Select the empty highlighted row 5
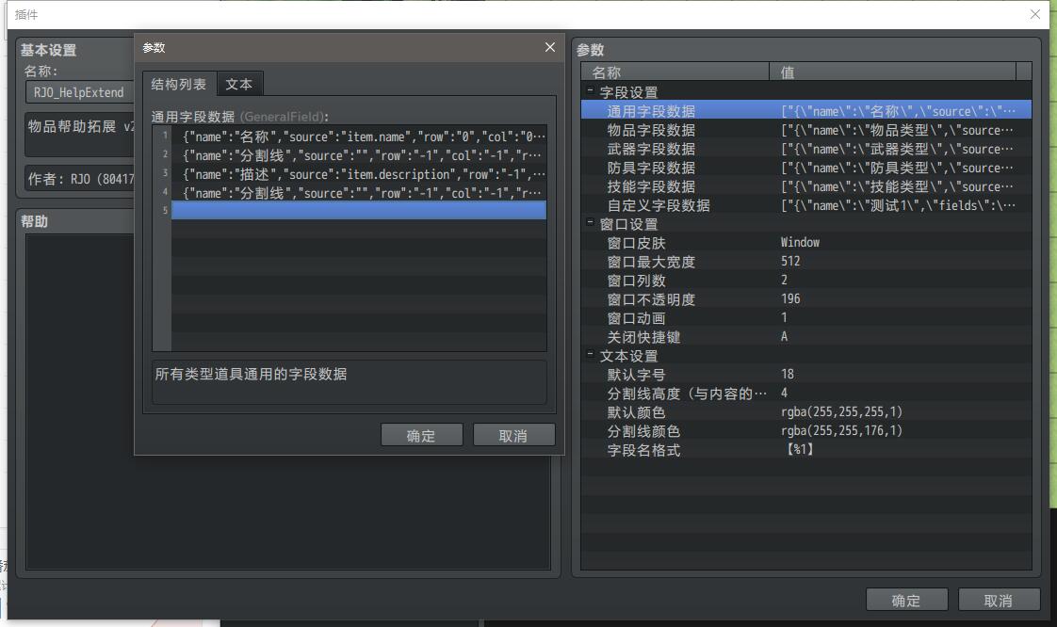This screenshot has height=627, width=1057. tap(359, 211)
